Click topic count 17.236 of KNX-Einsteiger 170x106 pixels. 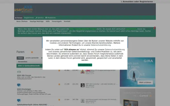(67, 84)
